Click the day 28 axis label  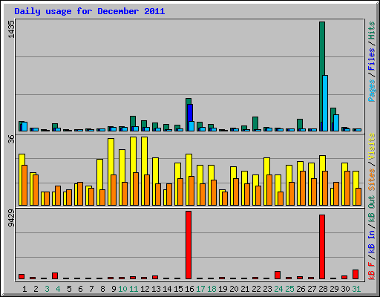(323, 289)
